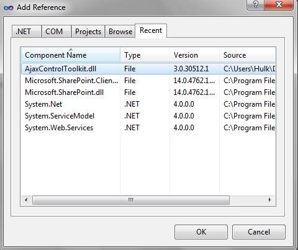This screenshot has width=298, height=250.
Task: Click source path of System.Web.Services
Action: click(x=249, y=128)
